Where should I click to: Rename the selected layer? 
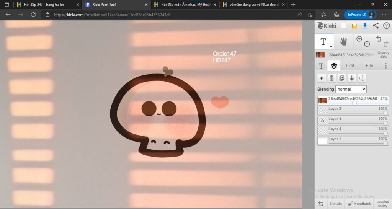coord(362,78)
